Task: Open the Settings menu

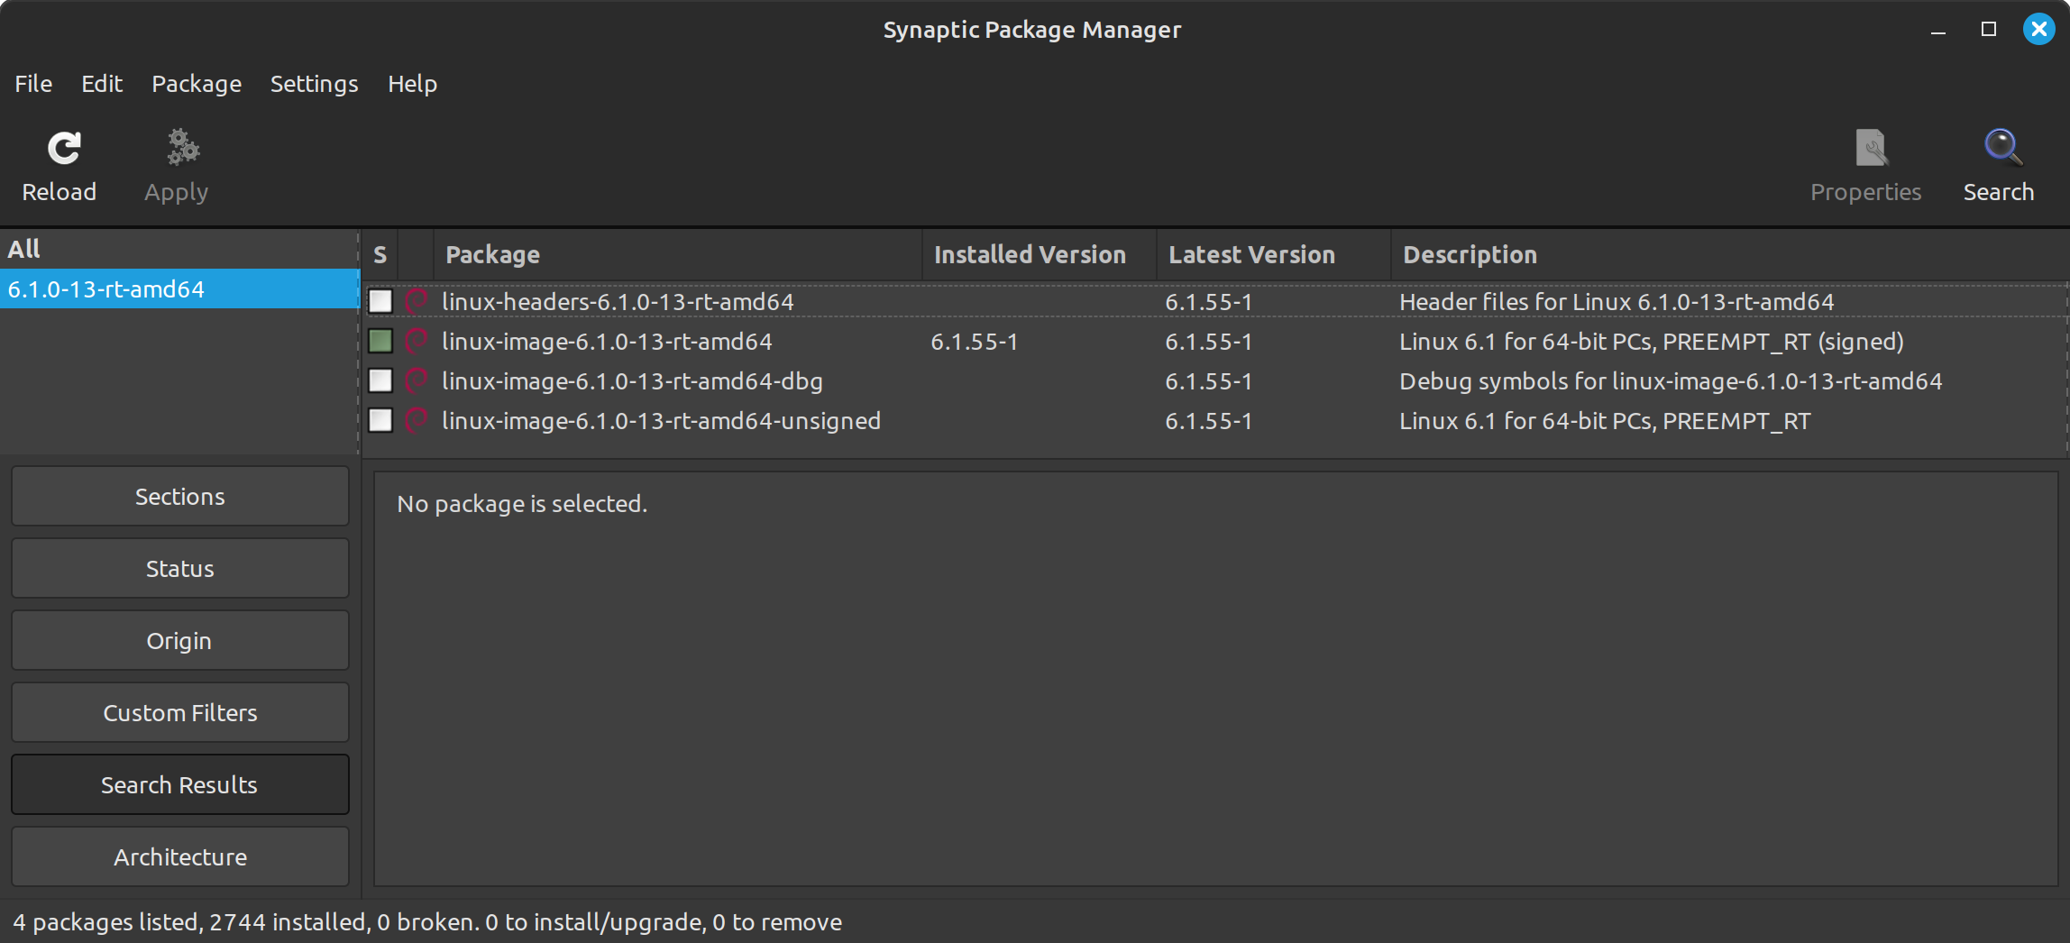Action: pyautogui.click(x=314, y=84)
